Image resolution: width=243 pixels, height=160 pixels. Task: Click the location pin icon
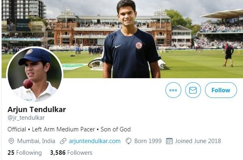[x=11, y=141]
